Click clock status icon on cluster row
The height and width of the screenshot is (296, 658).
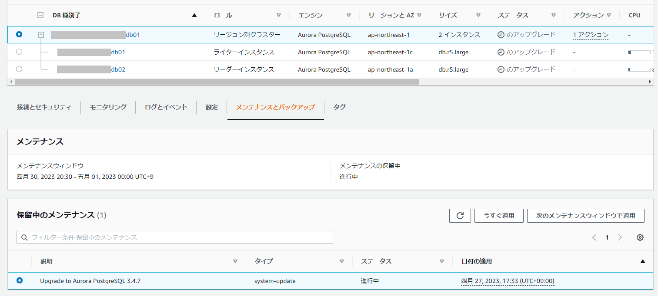(x=501, y=35)
